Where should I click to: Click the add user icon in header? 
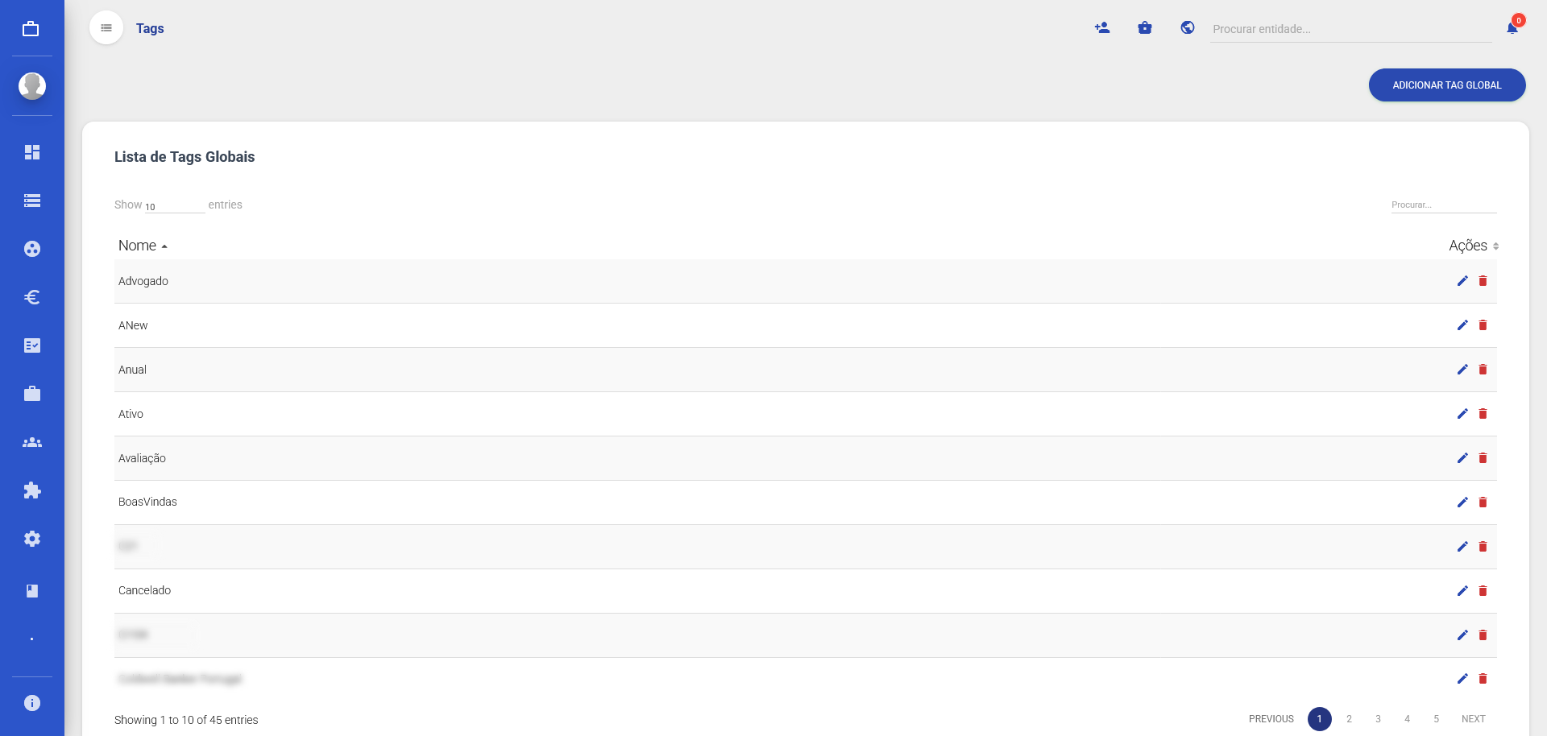pyautogui.click(x=1102, y=28)
